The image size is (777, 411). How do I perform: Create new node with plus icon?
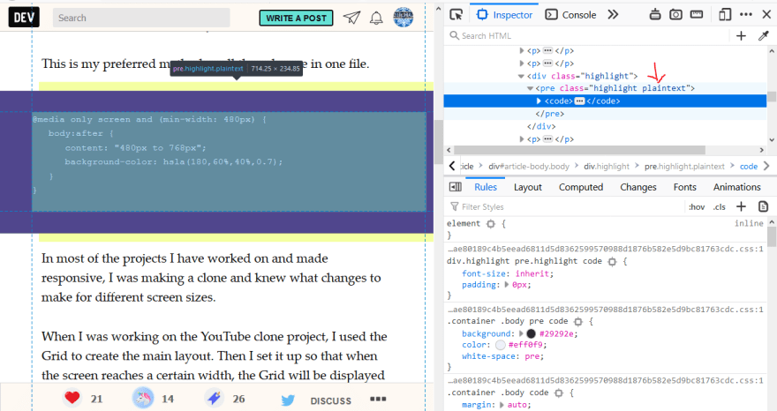tap(742, 35)
